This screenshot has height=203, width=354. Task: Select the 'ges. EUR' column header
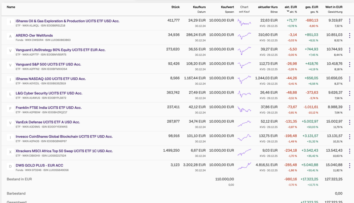point(312,7)
